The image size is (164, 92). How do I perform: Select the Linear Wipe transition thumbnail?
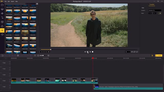(x=25, y=46)
